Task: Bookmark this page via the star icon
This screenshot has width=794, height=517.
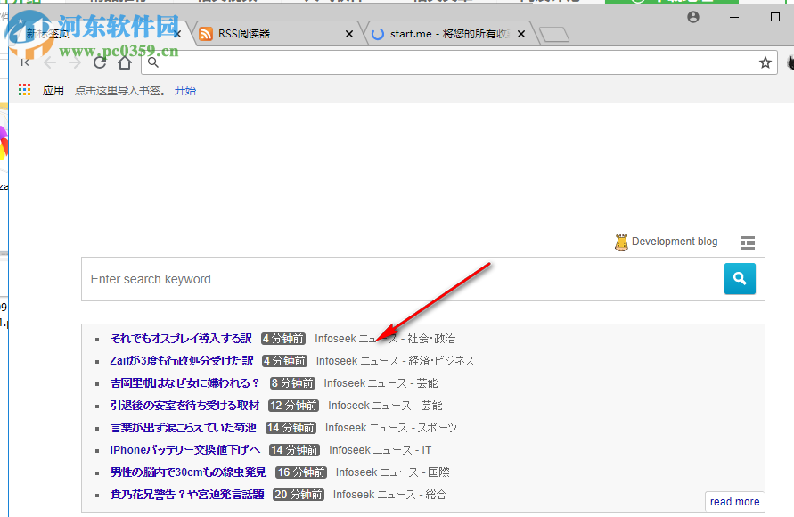Action: (x=764, y=63)
